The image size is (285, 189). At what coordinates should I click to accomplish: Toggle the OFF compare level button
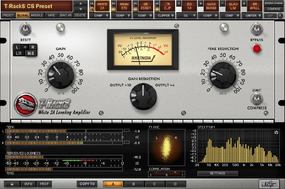[x=270, y=16]
